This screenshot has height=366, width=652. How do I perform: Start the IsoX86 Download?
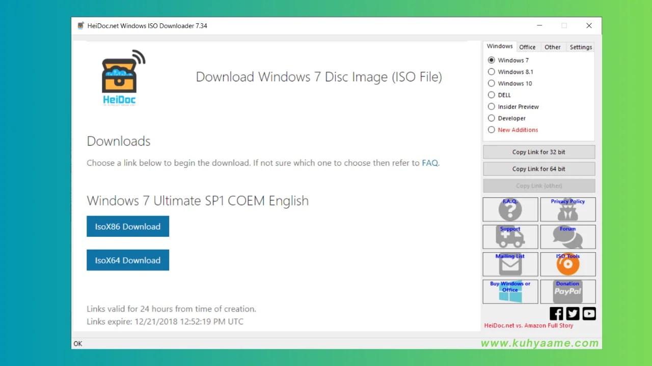pos(128,227)
